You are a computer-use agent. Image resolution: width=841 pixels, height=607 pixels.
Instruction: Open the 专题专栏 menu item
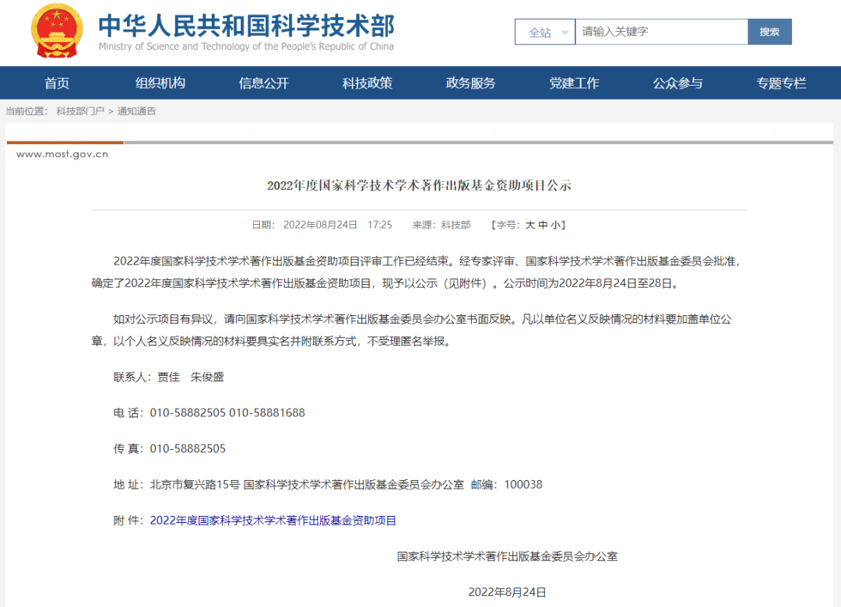point(782,83)
